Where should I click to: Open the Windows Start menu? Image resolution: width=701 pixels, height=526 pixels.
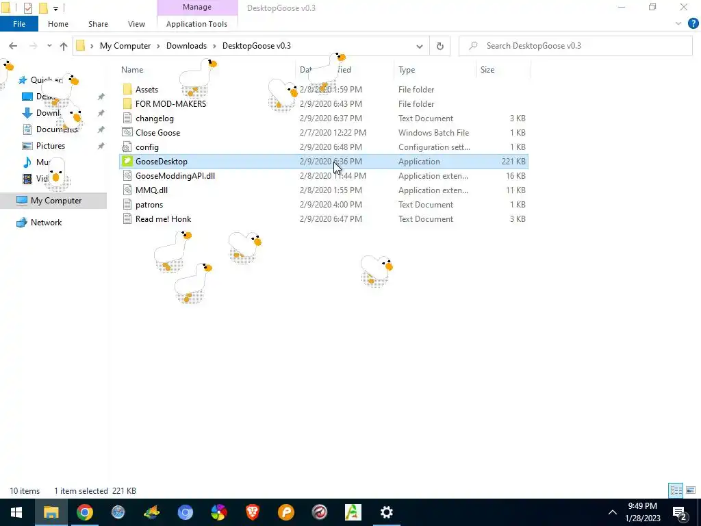click(16, 512)
